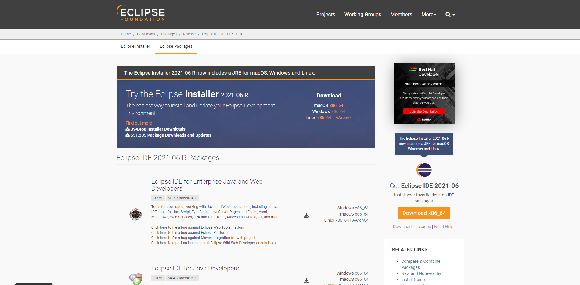Click the blue installer JRE notice box in sidebar
Screen dimensions: 580x285
point(424,144)
